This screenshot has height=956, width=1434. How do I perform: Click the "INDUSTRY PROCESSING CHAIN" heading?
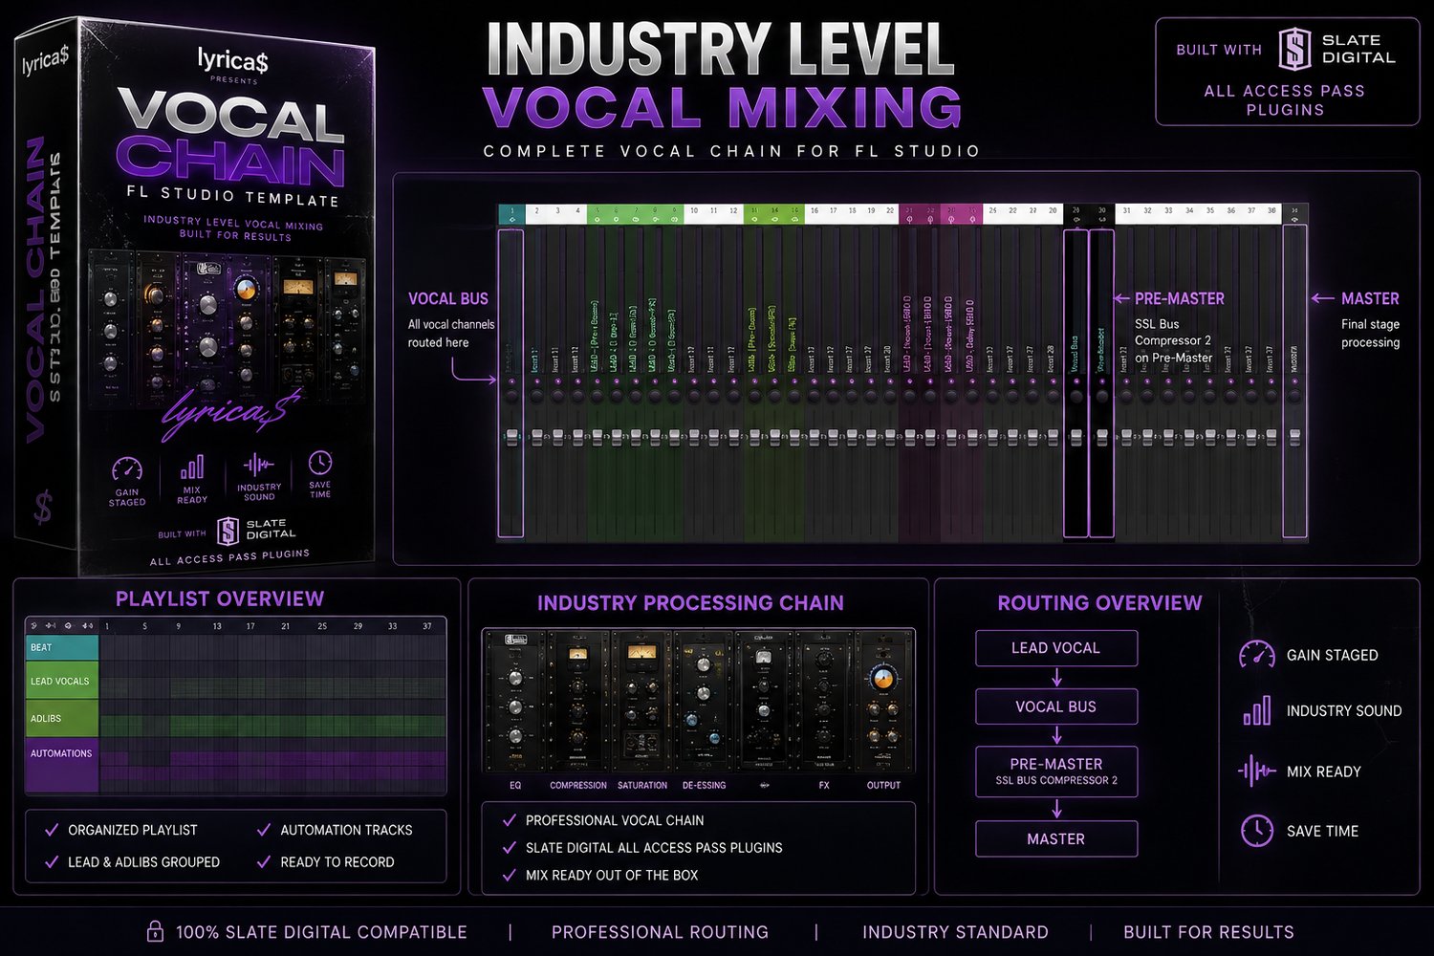pyautogui.click(x=690, y=603)
